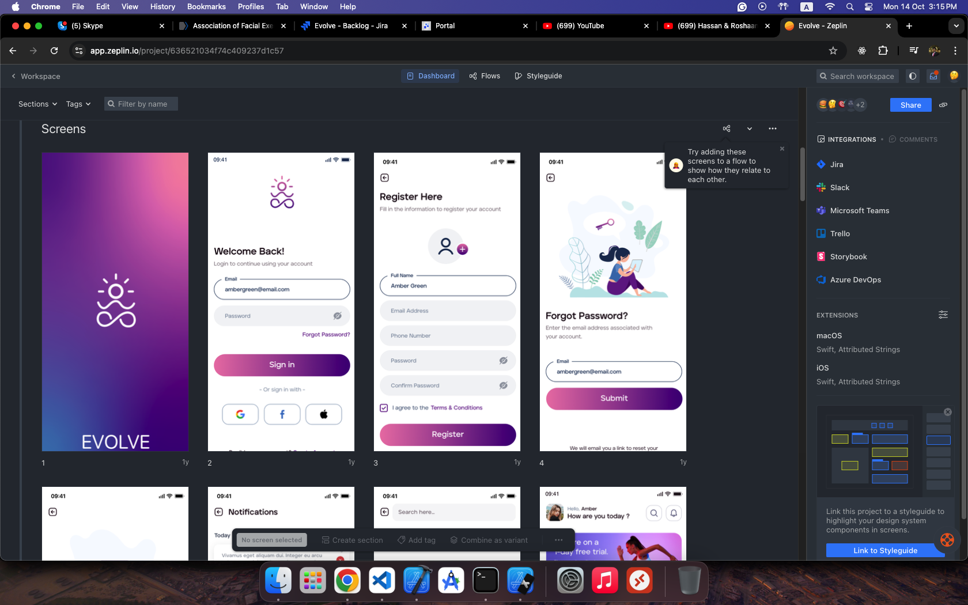968x605 pixels.
Task: Open Visual Studio Code from the Dock
Action: pyautogui.click(x=382, y=580)
